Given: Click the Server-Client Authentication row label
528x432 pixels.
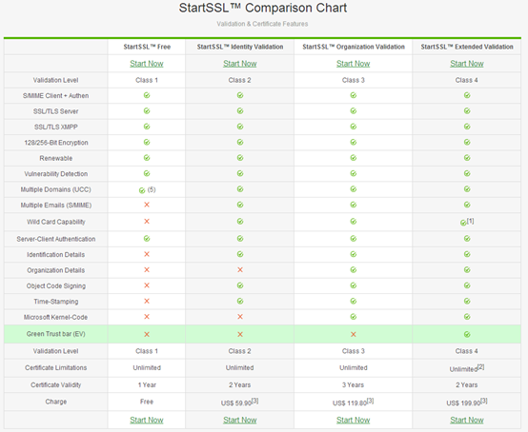Looking at the screenshot, I should click(56, 239).
